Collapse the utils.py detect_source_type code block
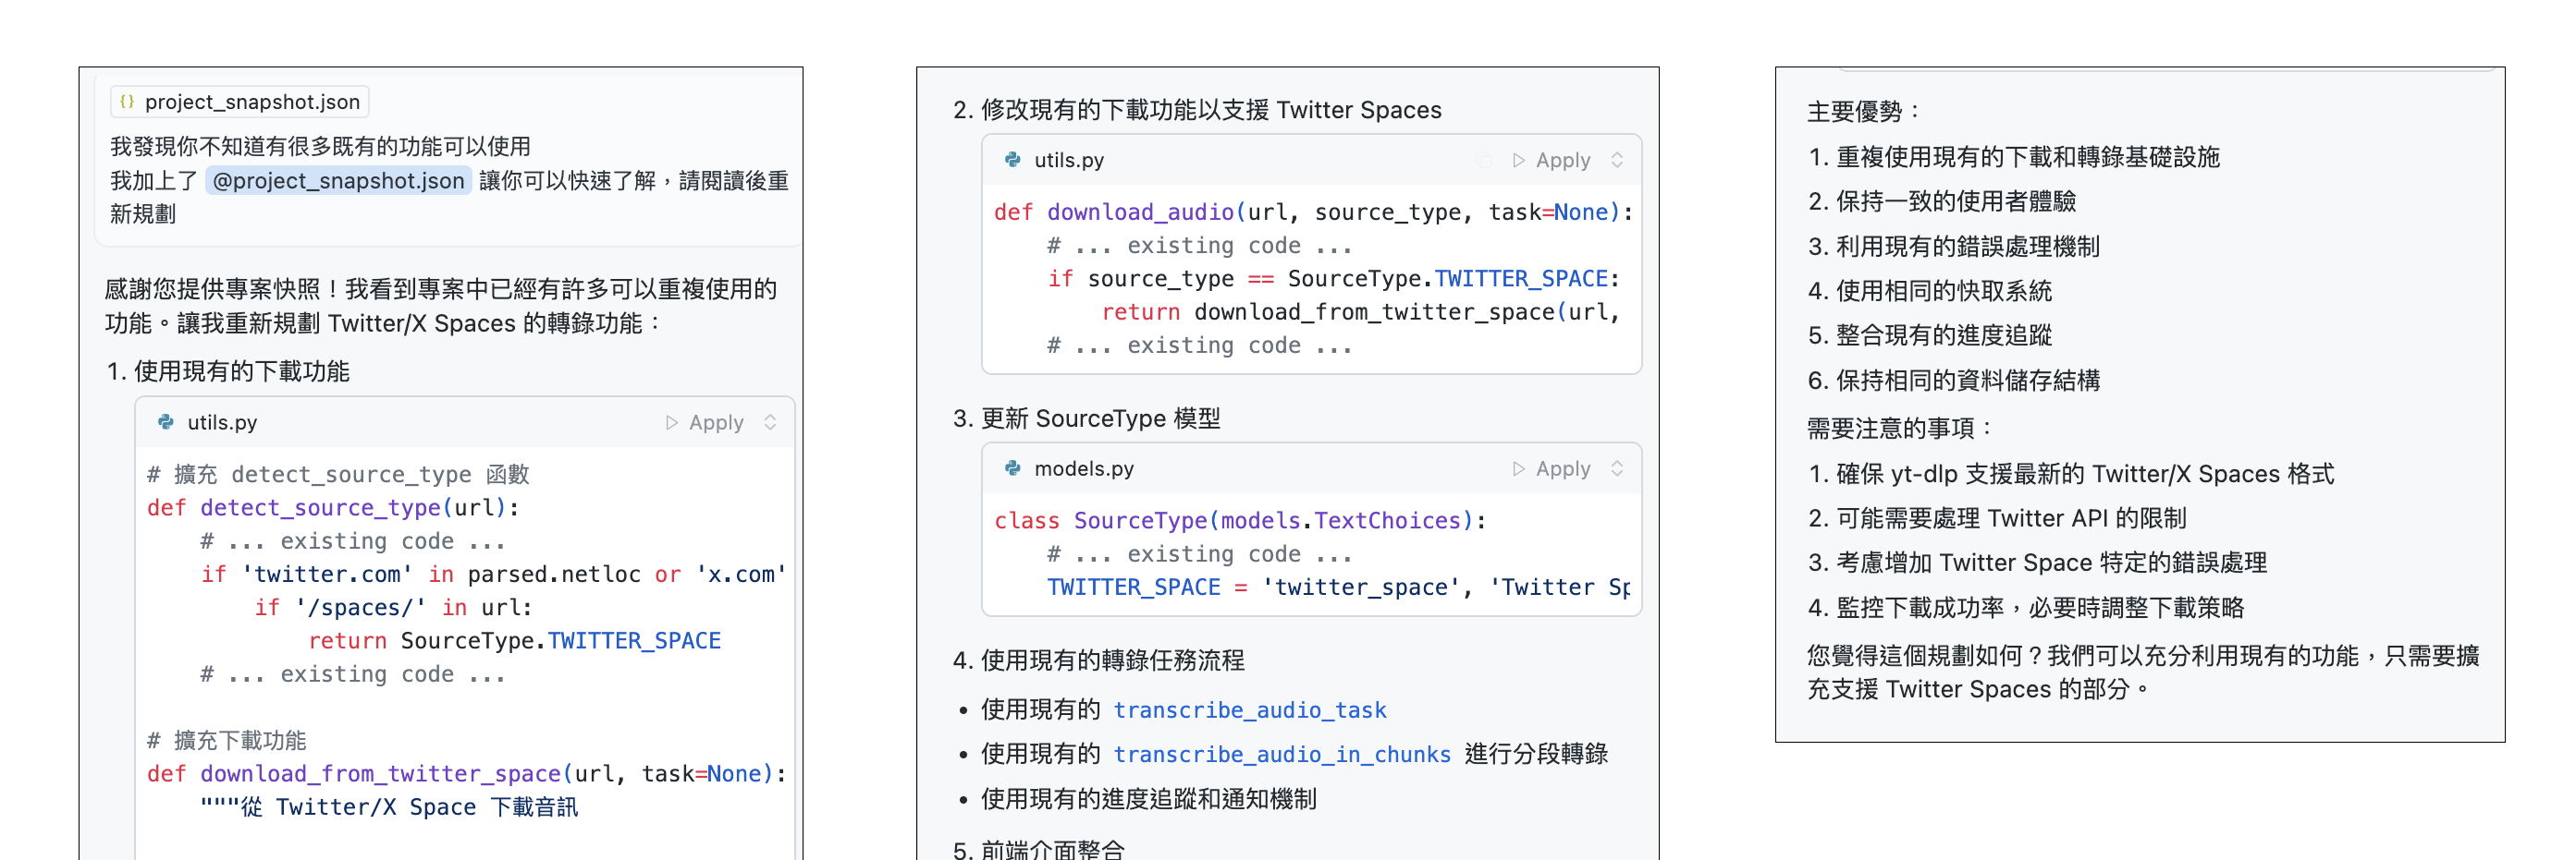Image resolution: width=2576 pixels, height=860 pixels. pyautogui.click(x=770, y=422)
